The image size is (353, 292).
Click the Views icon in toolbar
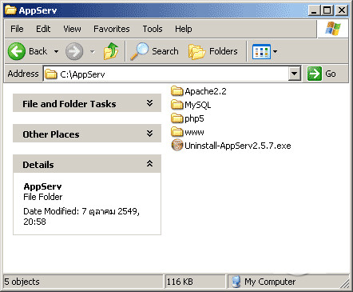(261, 51)
